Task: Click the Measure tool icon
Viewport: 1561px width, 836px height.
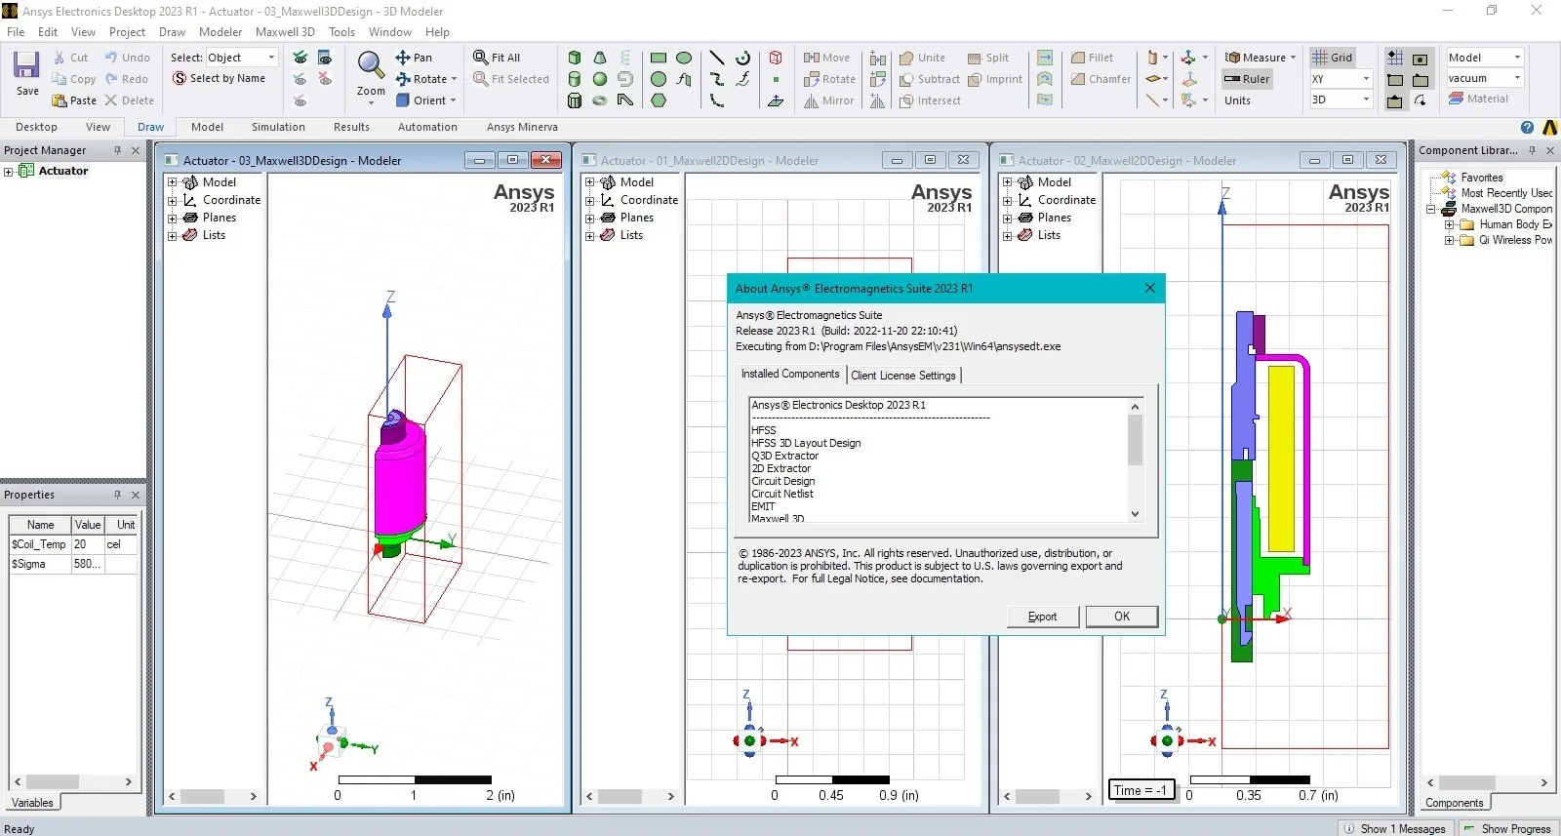Action: [x=1232, y=58]
